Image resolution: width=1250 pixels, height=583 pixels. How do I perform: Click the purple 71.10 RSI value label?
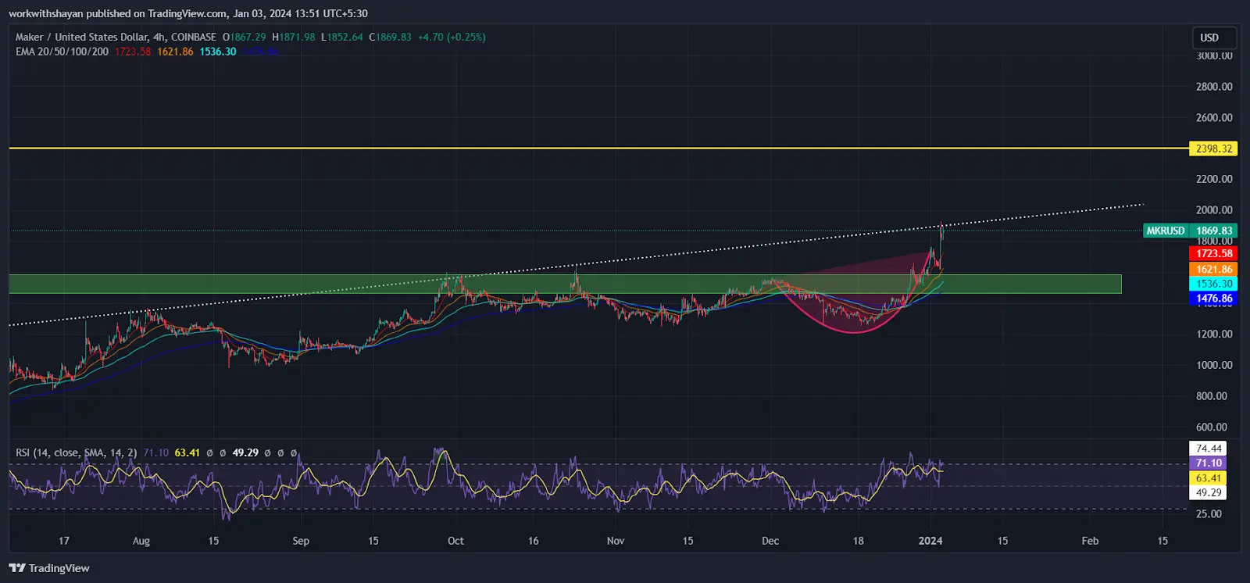1208,463
